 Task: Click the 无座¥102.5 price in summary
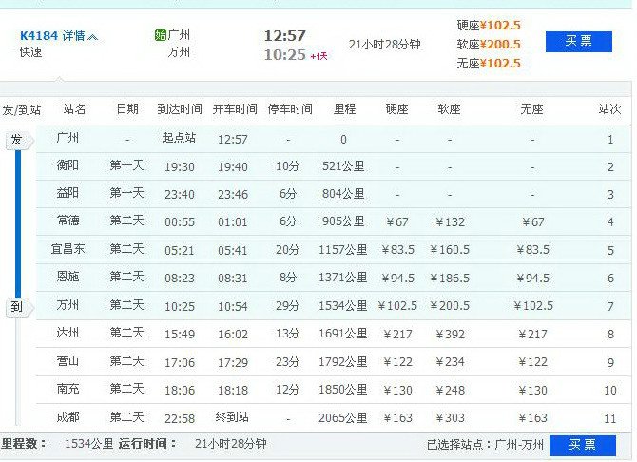(x=489, y=64)
